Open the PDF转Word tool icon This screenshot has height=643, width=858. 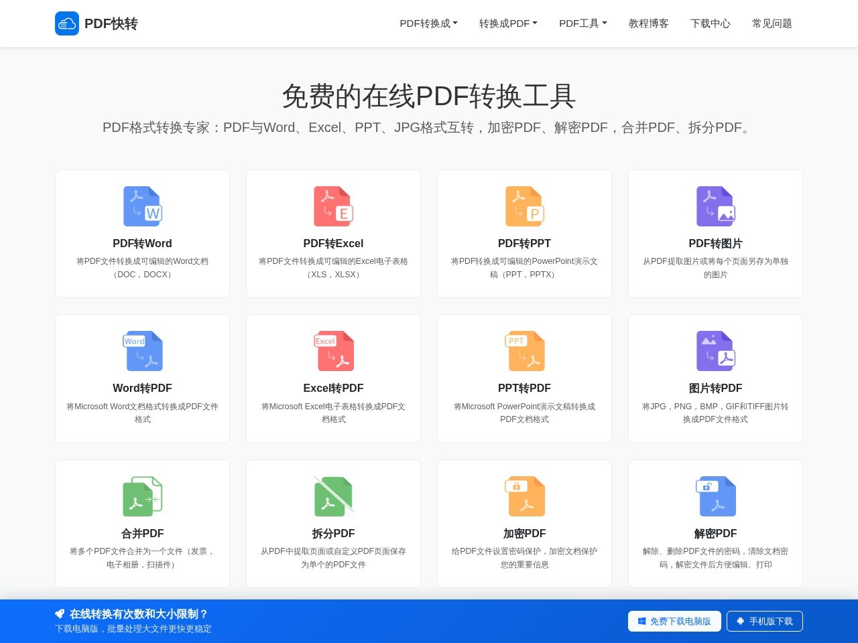click(143, 206)
